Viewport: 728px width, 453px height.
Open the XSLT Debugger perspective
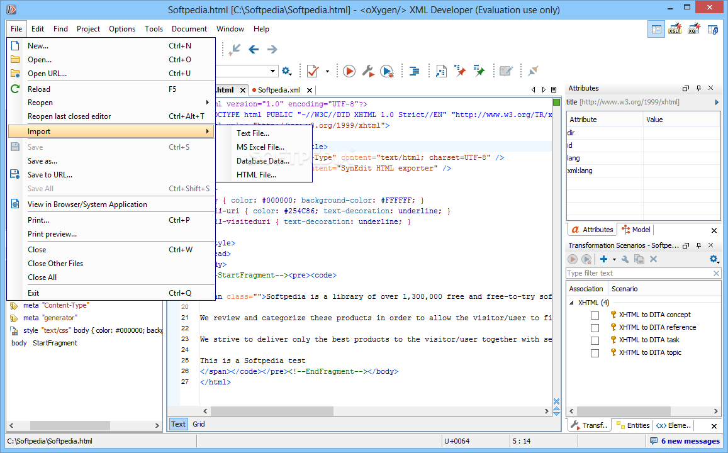coord(675,29)
